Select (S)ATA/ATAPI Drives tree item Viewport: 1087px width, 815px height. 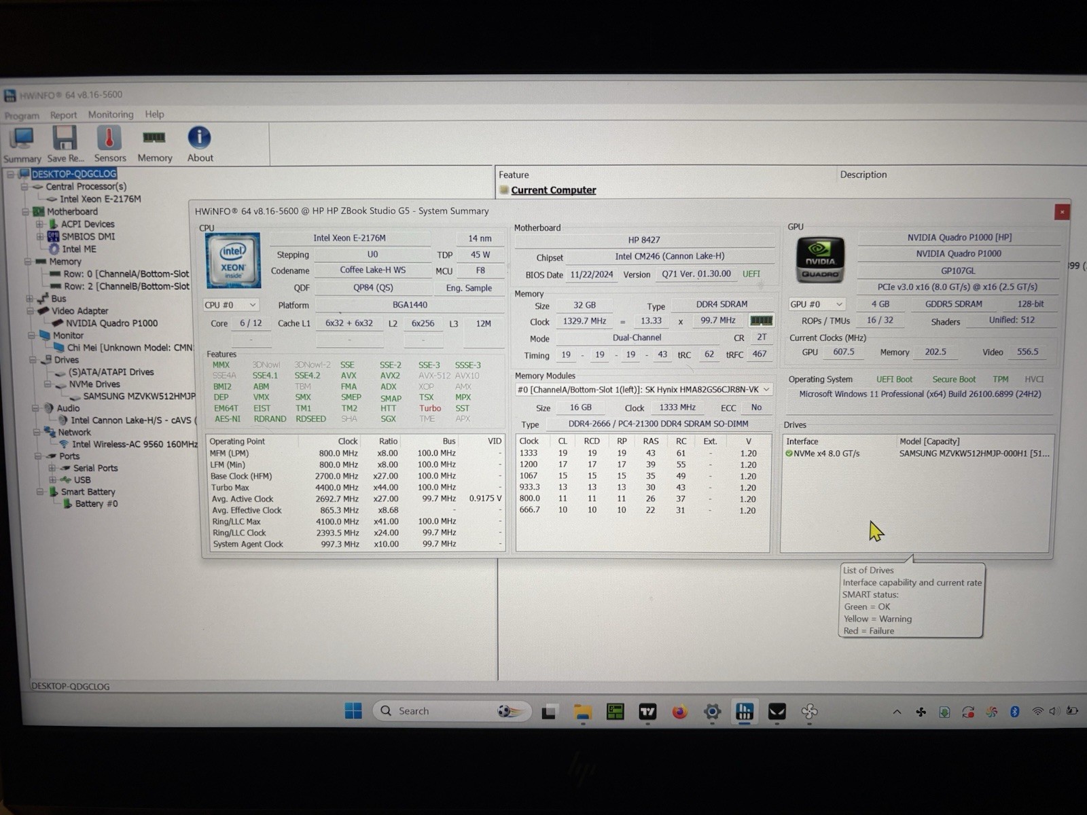[111, 372]
